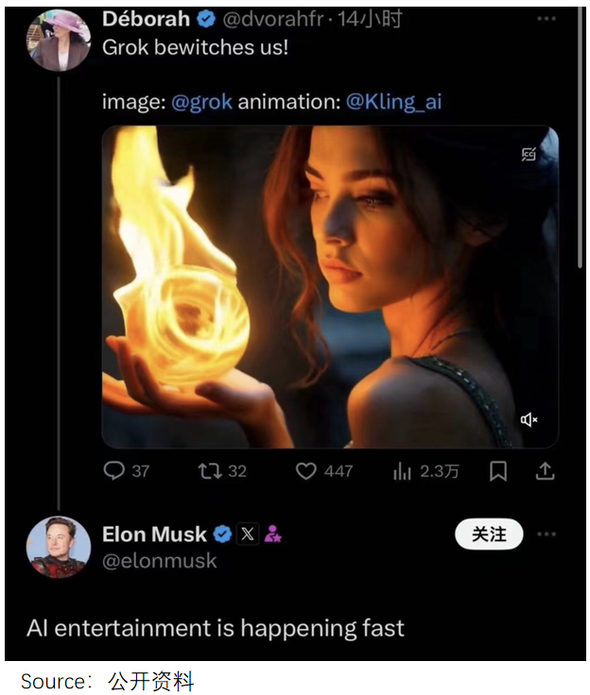Like the post with 447 likes
Screen dimensions: 590x695
[305, 470]
